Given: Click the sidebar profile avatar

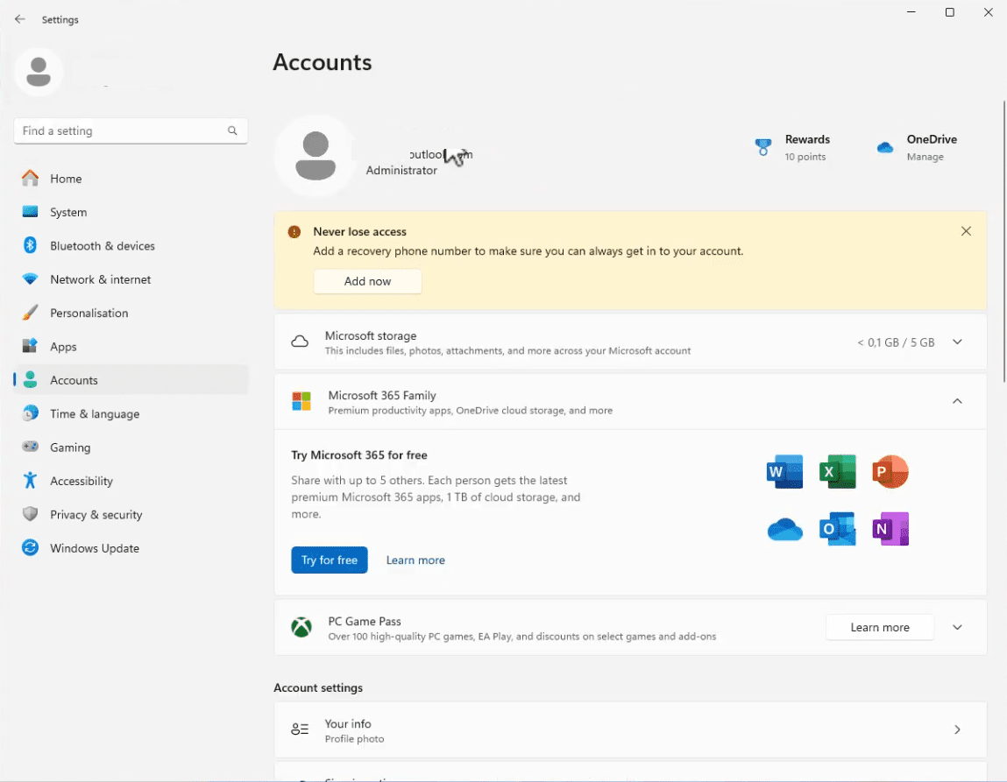Looking at the screenshot, I should (39, 71).
